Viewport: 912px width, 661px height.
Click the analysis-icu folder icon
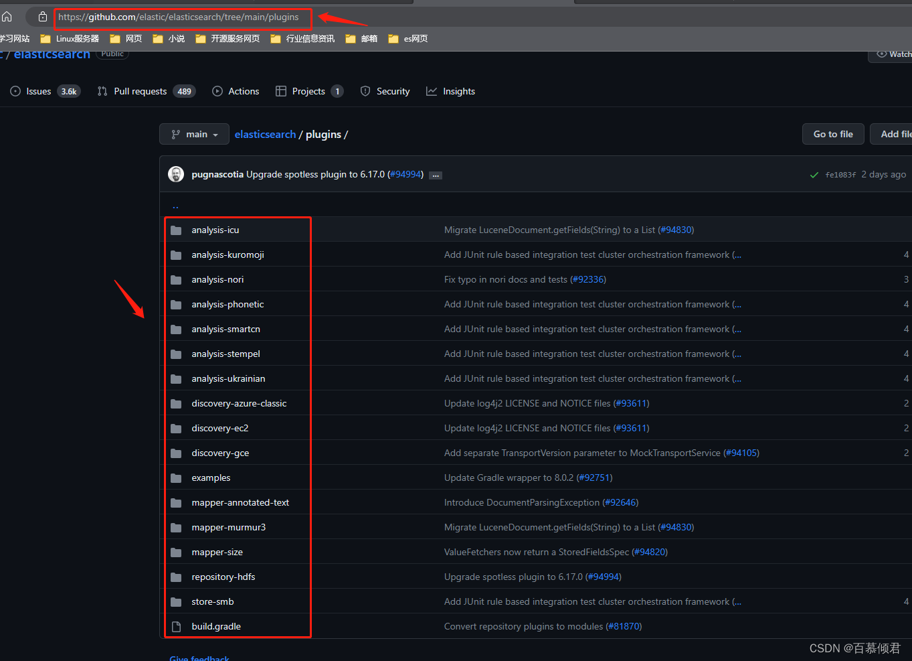pyautogui.click(x=176, y=230)
